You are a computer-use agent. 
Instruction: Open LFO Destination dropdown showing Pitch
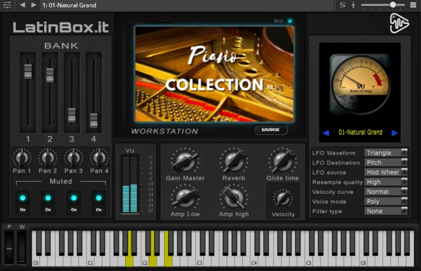[x=386, y=162]
